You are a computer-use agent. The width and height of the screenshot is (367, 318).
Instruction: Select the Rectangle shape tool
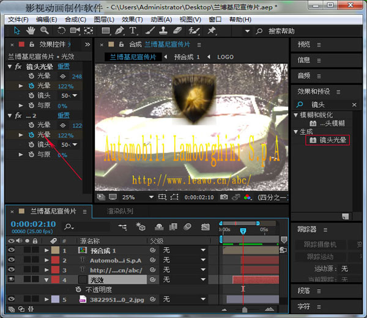pyautogui.click(x=106, y=31)
